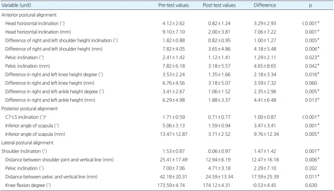This screenshot has width=334, height=191.
Task: Select the 'Difference' column header
Action: (x=265, y=5)
